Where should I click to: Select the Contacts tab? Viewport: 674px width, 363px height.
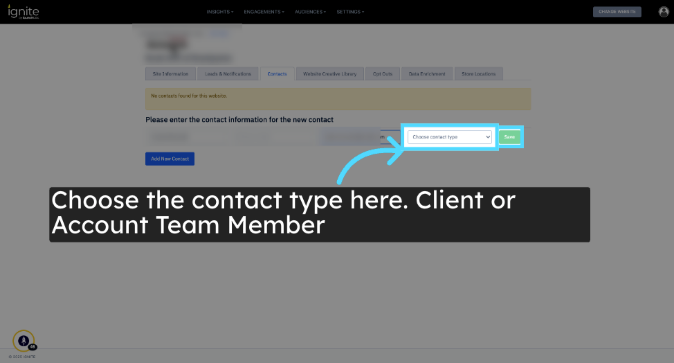[277, 74]
